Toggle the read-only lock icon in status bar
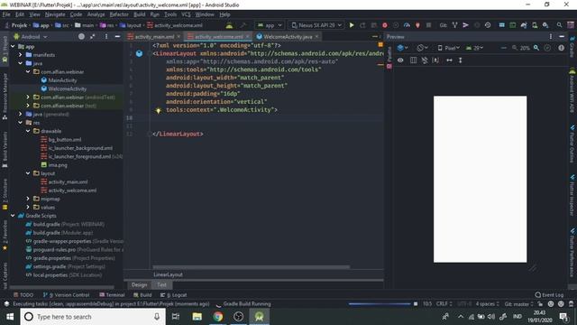 click(x=540, y=304)
